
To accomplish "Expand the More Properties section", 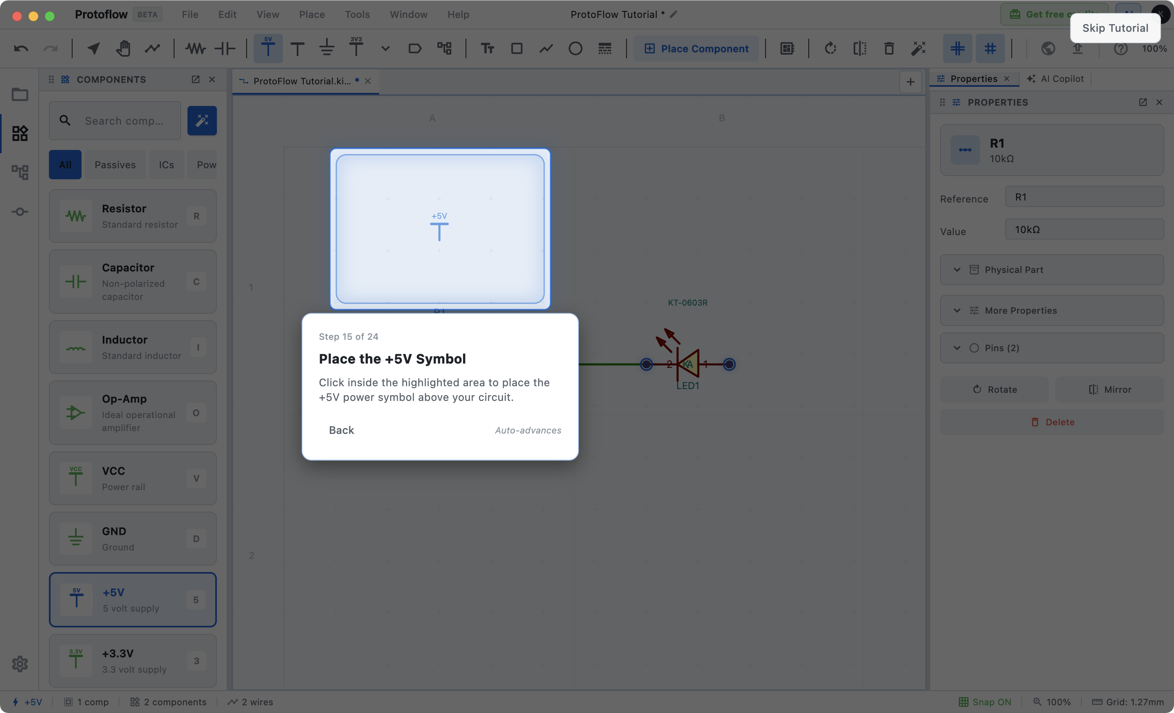I will click(1052, 310).
